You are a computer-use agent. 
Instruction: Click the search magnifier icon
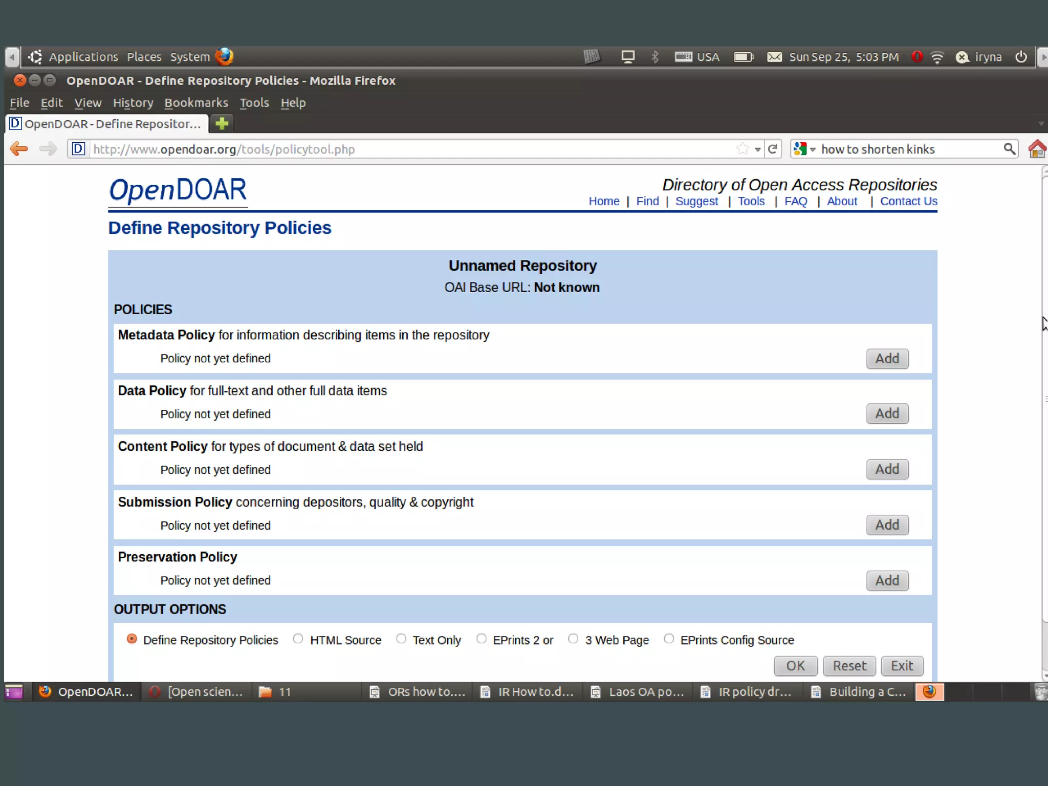[1009, 149]
